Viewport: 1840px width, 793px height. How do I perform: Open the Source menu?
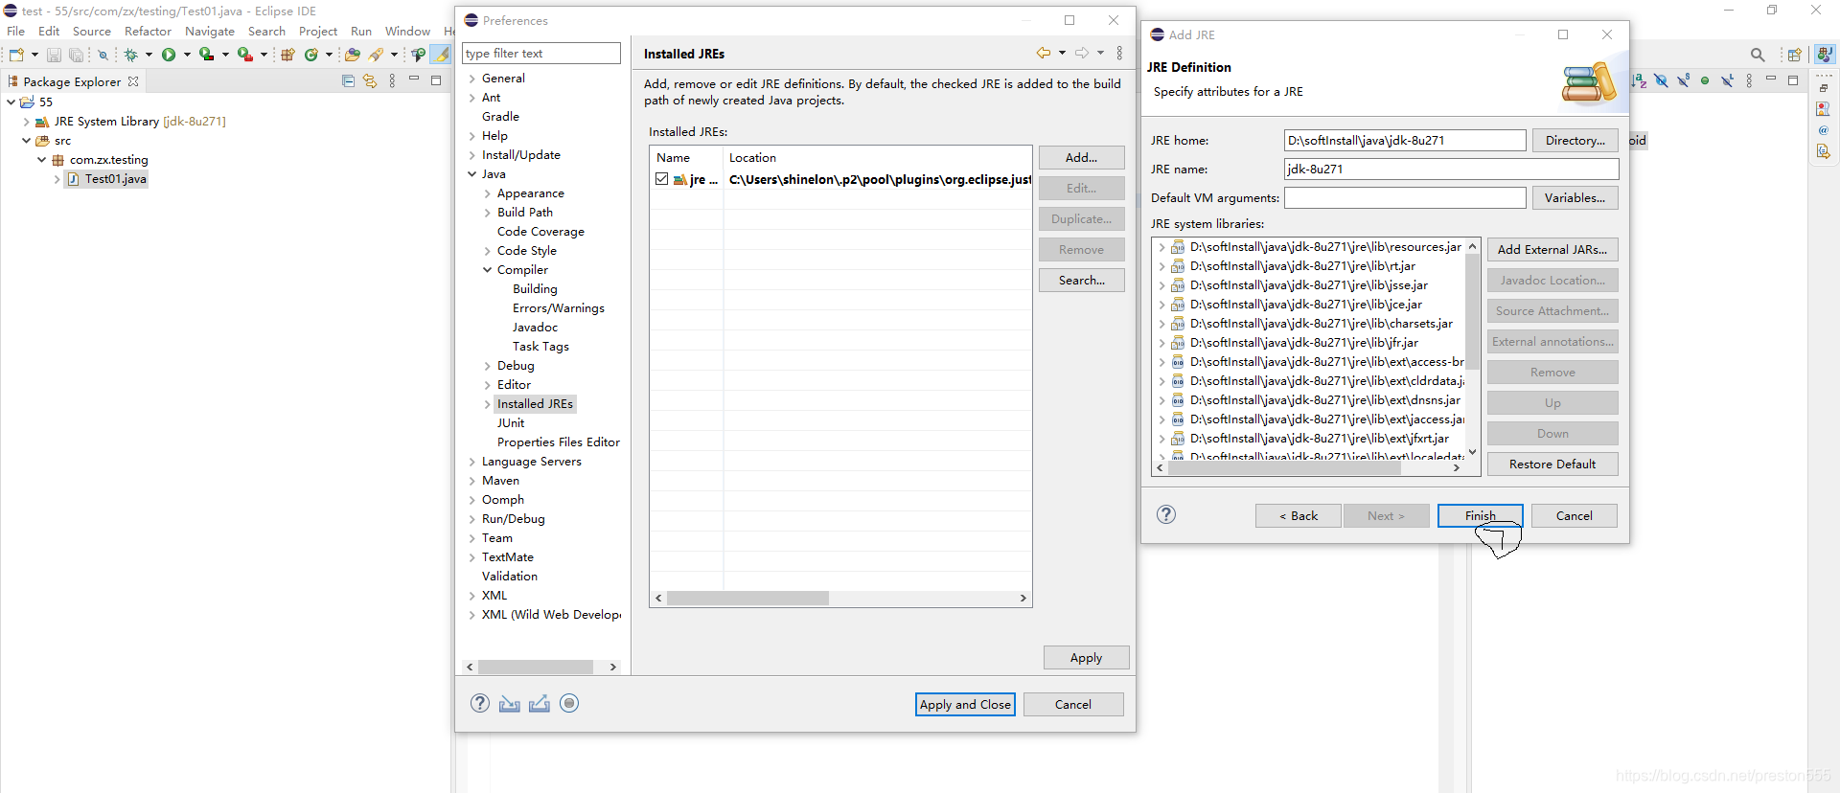[92, 32]
